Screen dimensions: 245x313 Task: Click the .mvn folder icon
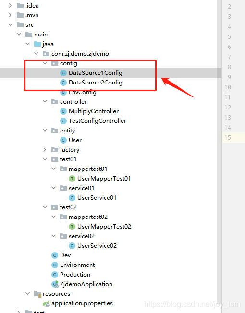[20, 15]
